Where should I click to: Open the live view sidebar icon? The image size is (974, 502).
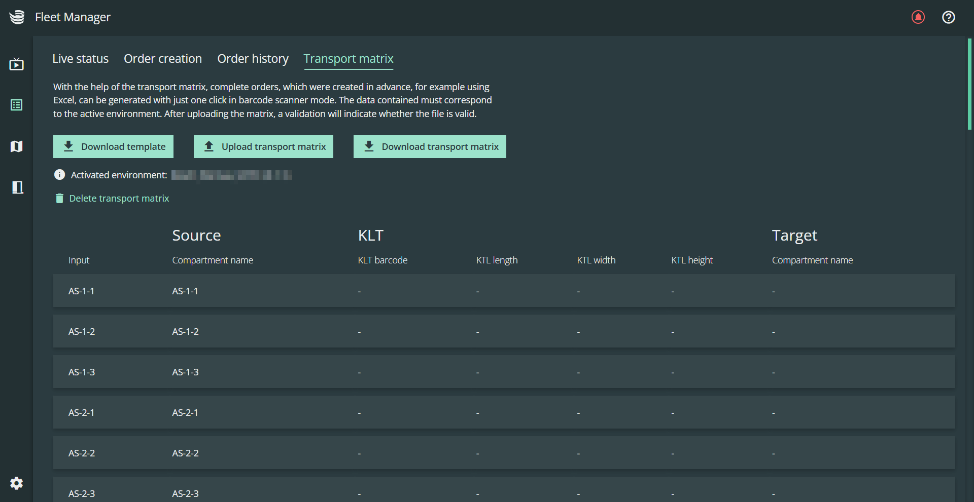point(16,64)
